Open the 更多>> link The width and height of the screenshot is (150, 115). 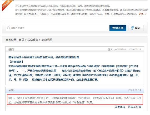pos(142,14)
